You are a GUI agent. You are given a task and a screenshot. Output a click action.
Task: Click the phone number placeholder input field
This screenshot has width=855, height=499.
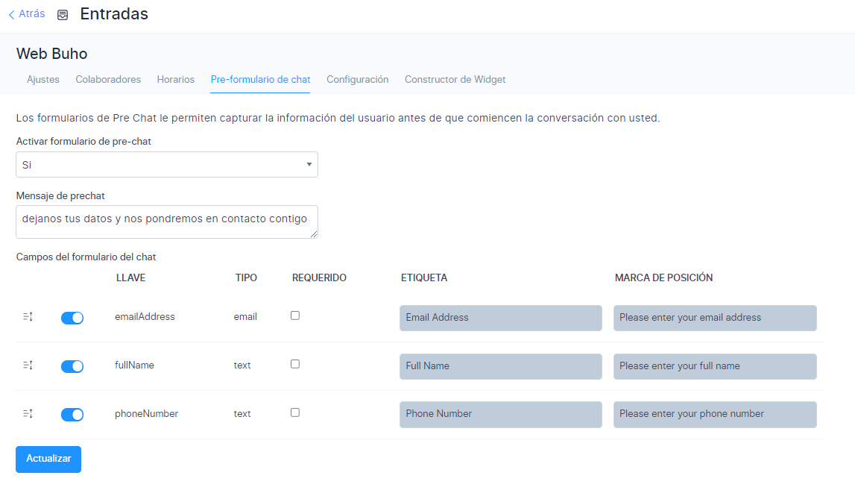pos(715,415)
